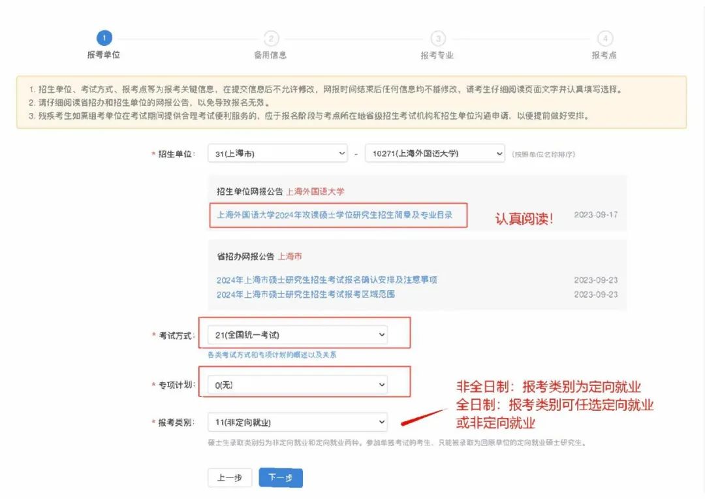The width and height of the screenshot is (705, 499).
Task: Click the red 上海外国语大学 heading text
Action: click(315, 192)
